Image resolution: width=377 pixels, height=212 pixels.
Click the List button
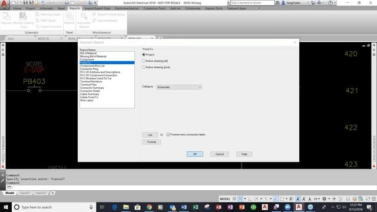pyautogui.click(x=150, y=135)
